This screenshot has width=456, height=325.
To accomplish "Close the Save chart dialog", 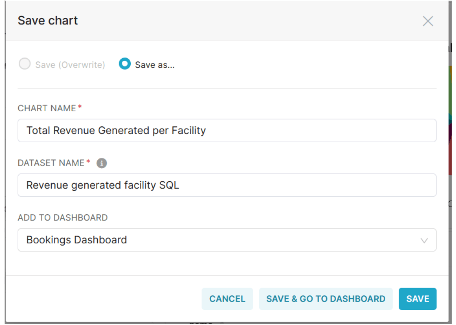I will (428, 21).
